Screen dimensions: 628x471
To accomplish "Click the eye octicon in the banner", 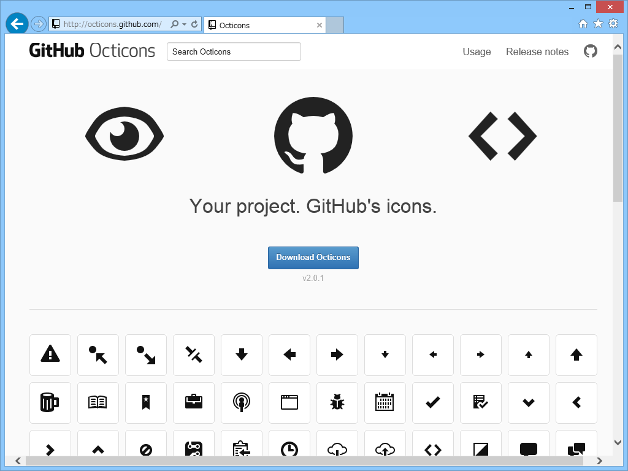I will pos(124,134).
